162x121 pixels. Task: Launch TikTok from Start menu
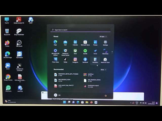tap(65, 60)
